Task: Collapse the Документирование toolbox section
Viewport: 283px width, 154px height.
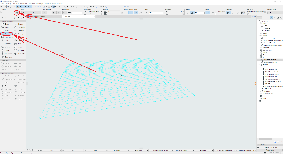Action: [1, 73]
